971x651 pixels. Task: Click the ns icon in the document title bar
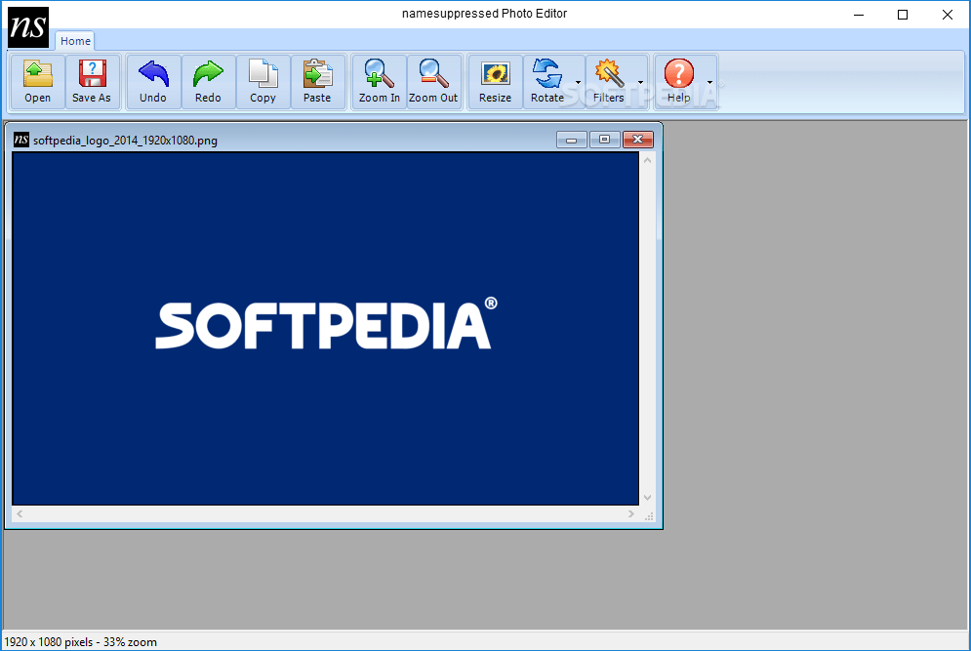pos(21,140)
